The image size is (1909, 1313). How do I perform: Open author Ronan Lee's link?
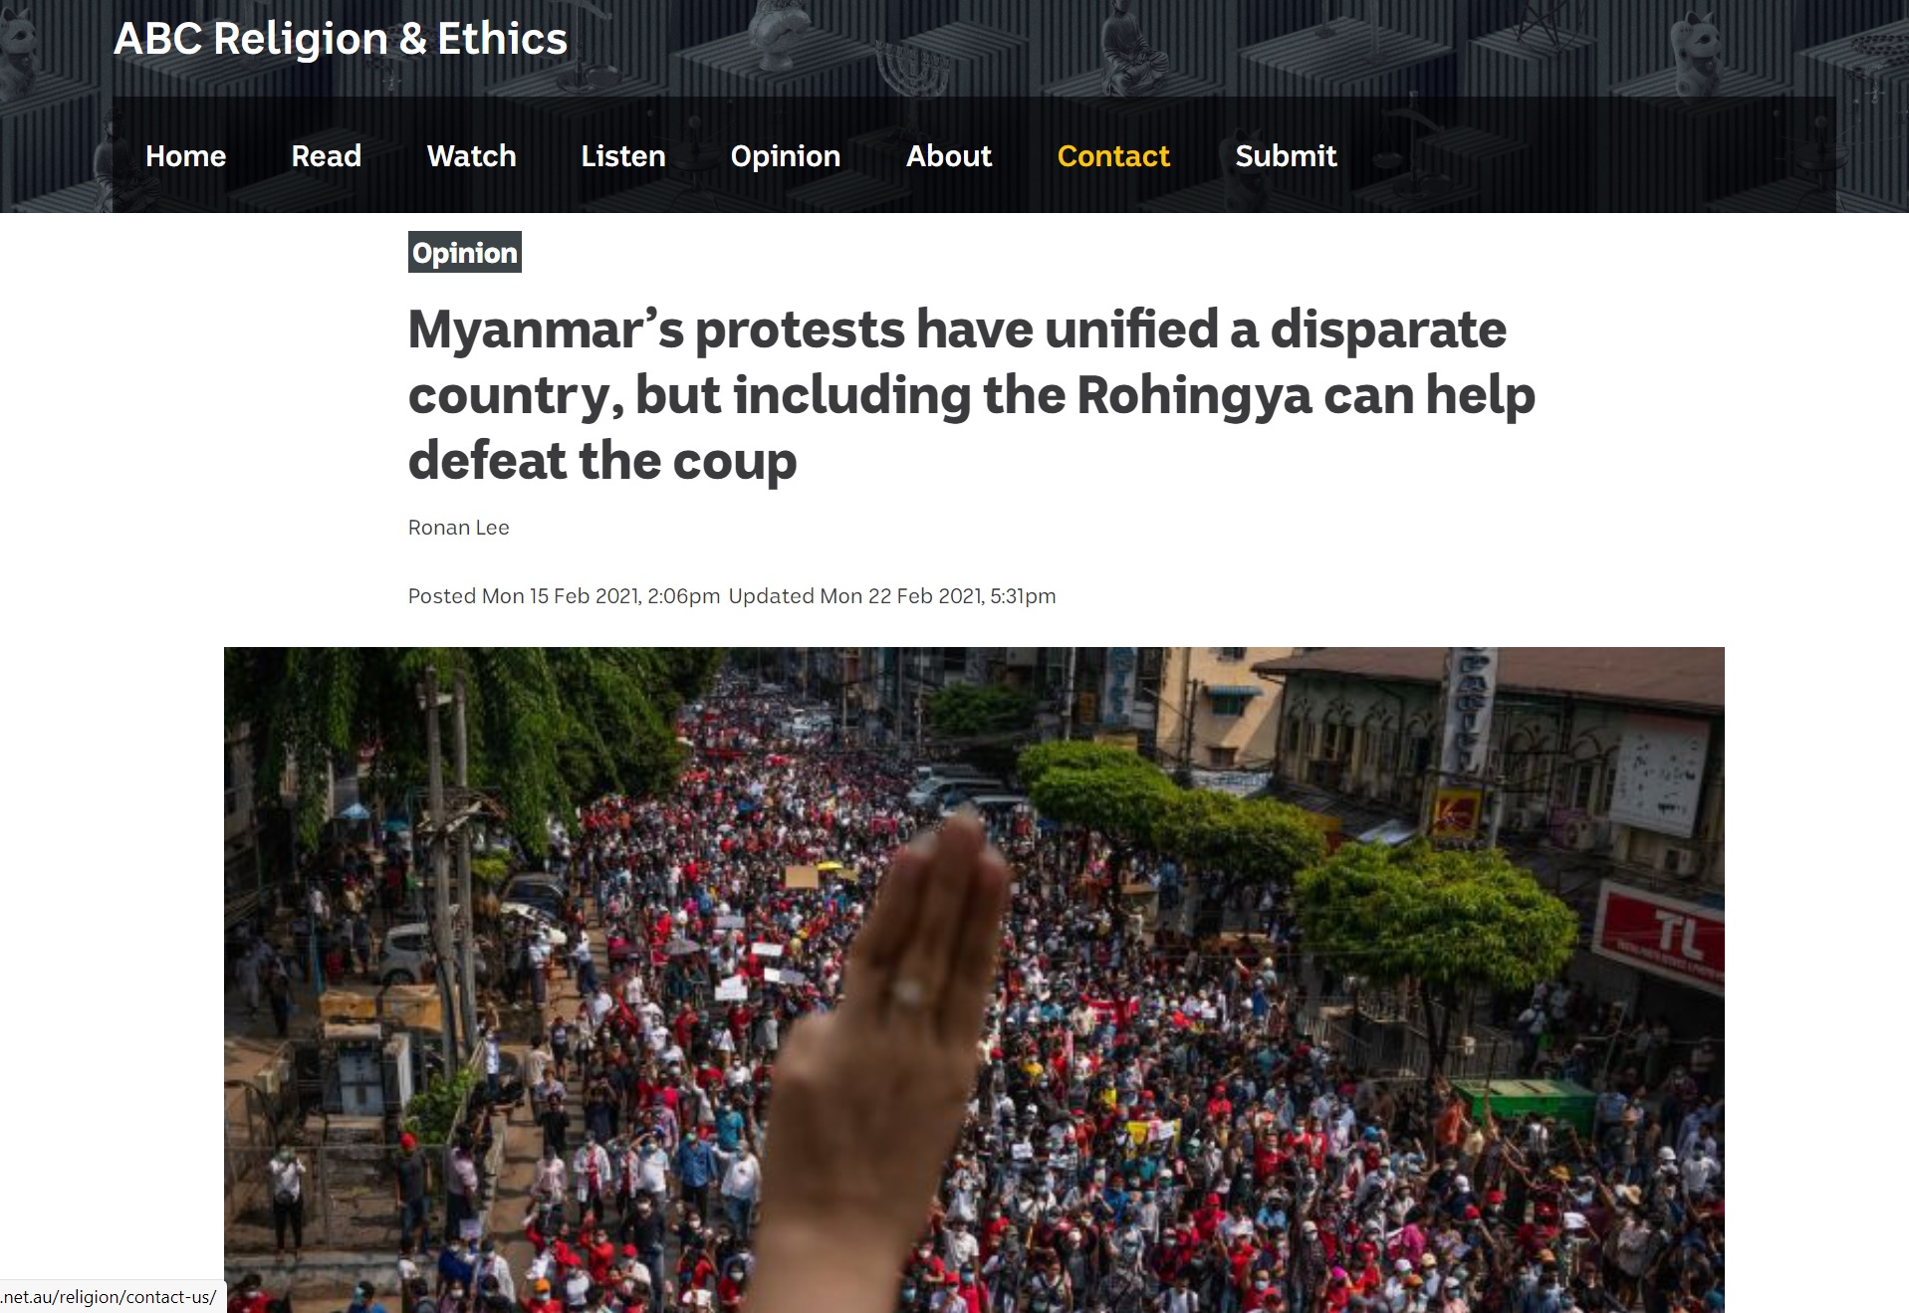[x=458, y=528]
